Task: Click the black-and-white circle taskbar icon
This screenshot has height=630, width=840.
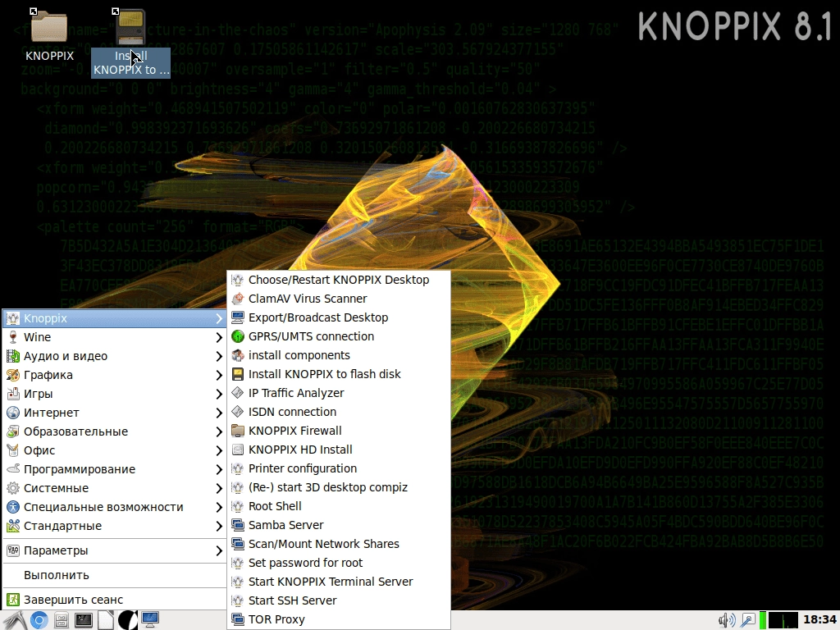Action: click(127, 620)
